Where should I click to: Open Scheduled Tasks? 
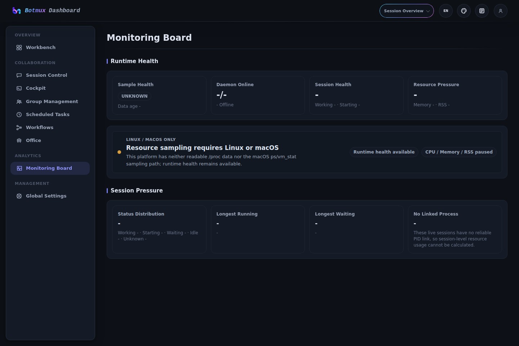[x=50, y=115]
